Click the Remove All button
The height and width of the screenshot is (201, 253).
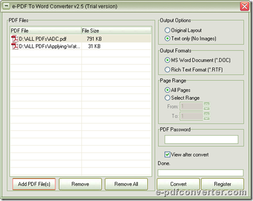(126, 184)
